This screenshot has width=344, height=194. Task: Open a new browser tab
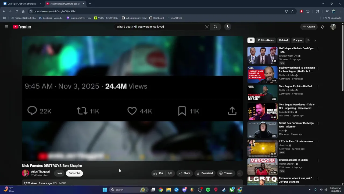click(x=90, y=4)
